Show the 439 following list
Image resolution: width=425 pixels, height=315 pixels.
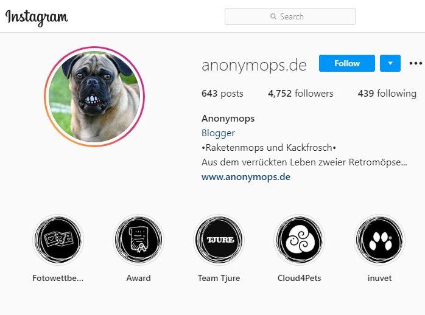[x=387, y=94]
